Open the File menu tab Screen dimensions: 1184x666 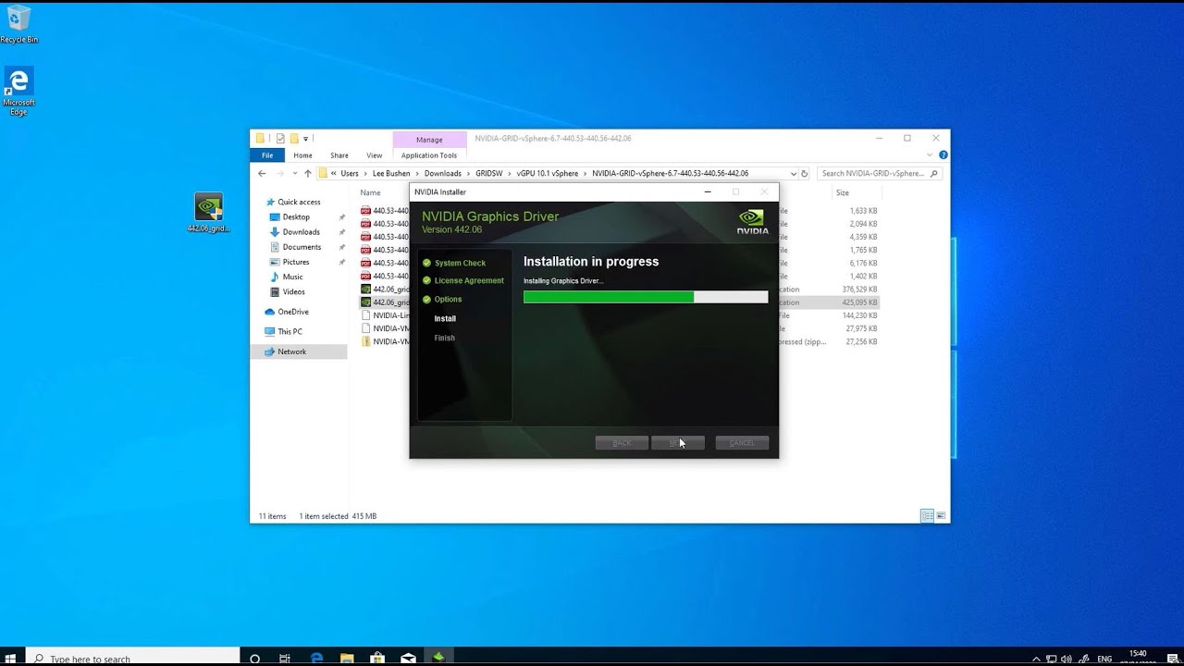click(x=267, y=155)
